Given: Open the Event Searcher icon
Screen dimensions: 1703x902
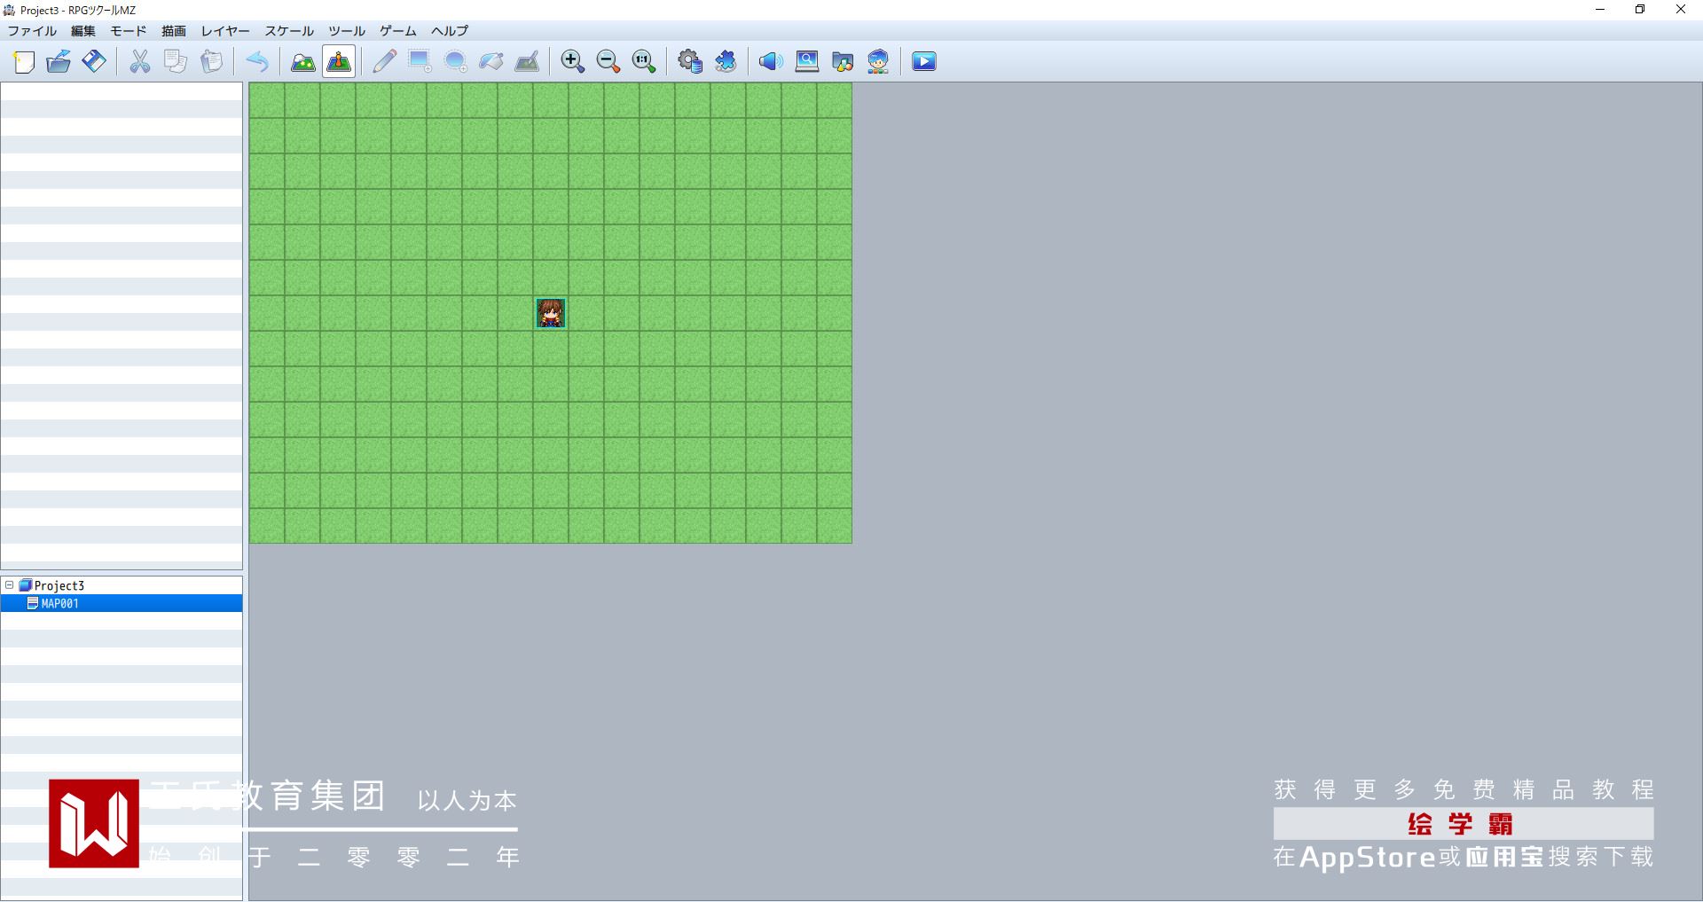Looking at the screenshot, I should point(807,61).
